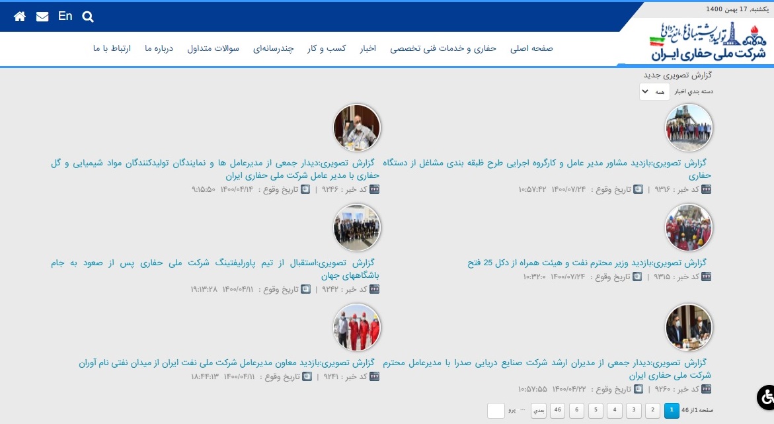This screenshot has width=774, height=424.
Task: Click date icon for news ۹۲۶۰
Action: click(x=639, y=389)
